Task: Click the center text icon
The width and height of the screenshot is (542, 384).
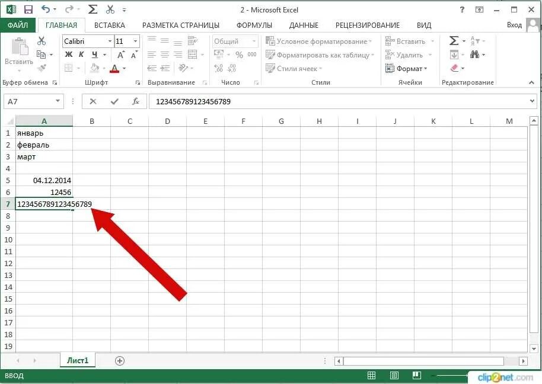Action: tap(164, 55)
